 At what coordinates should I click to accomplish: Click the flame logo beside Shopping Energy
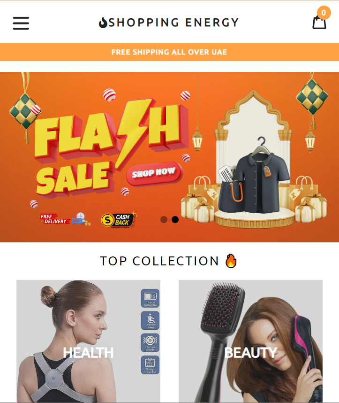(103, 23)
